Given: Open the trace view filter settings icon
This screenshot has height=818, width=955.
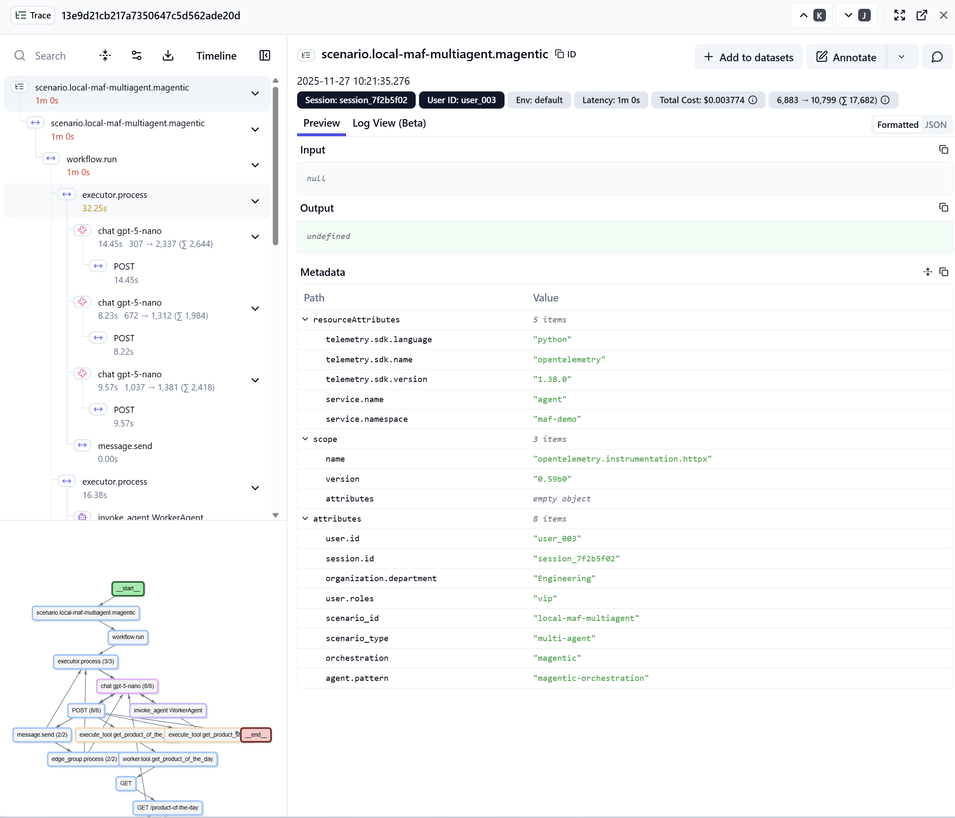Looking at the screenshot, I should coord(137,56).
